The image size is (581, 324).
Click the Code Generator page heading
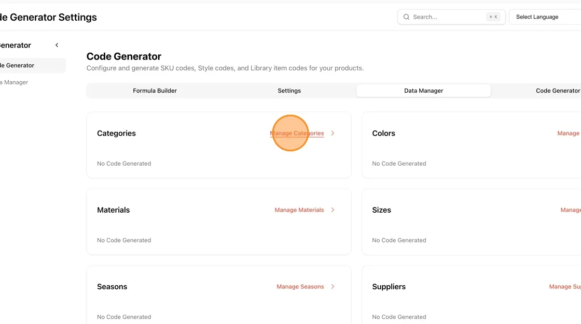(x=124, y=56)
